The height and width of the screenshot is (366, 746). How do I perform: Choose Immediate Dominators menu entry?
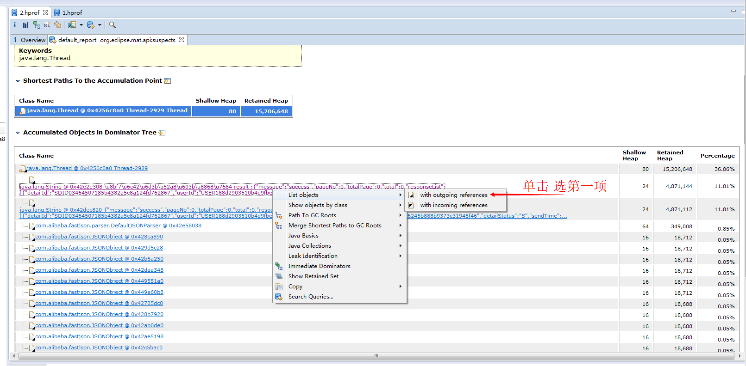point(340,266)
